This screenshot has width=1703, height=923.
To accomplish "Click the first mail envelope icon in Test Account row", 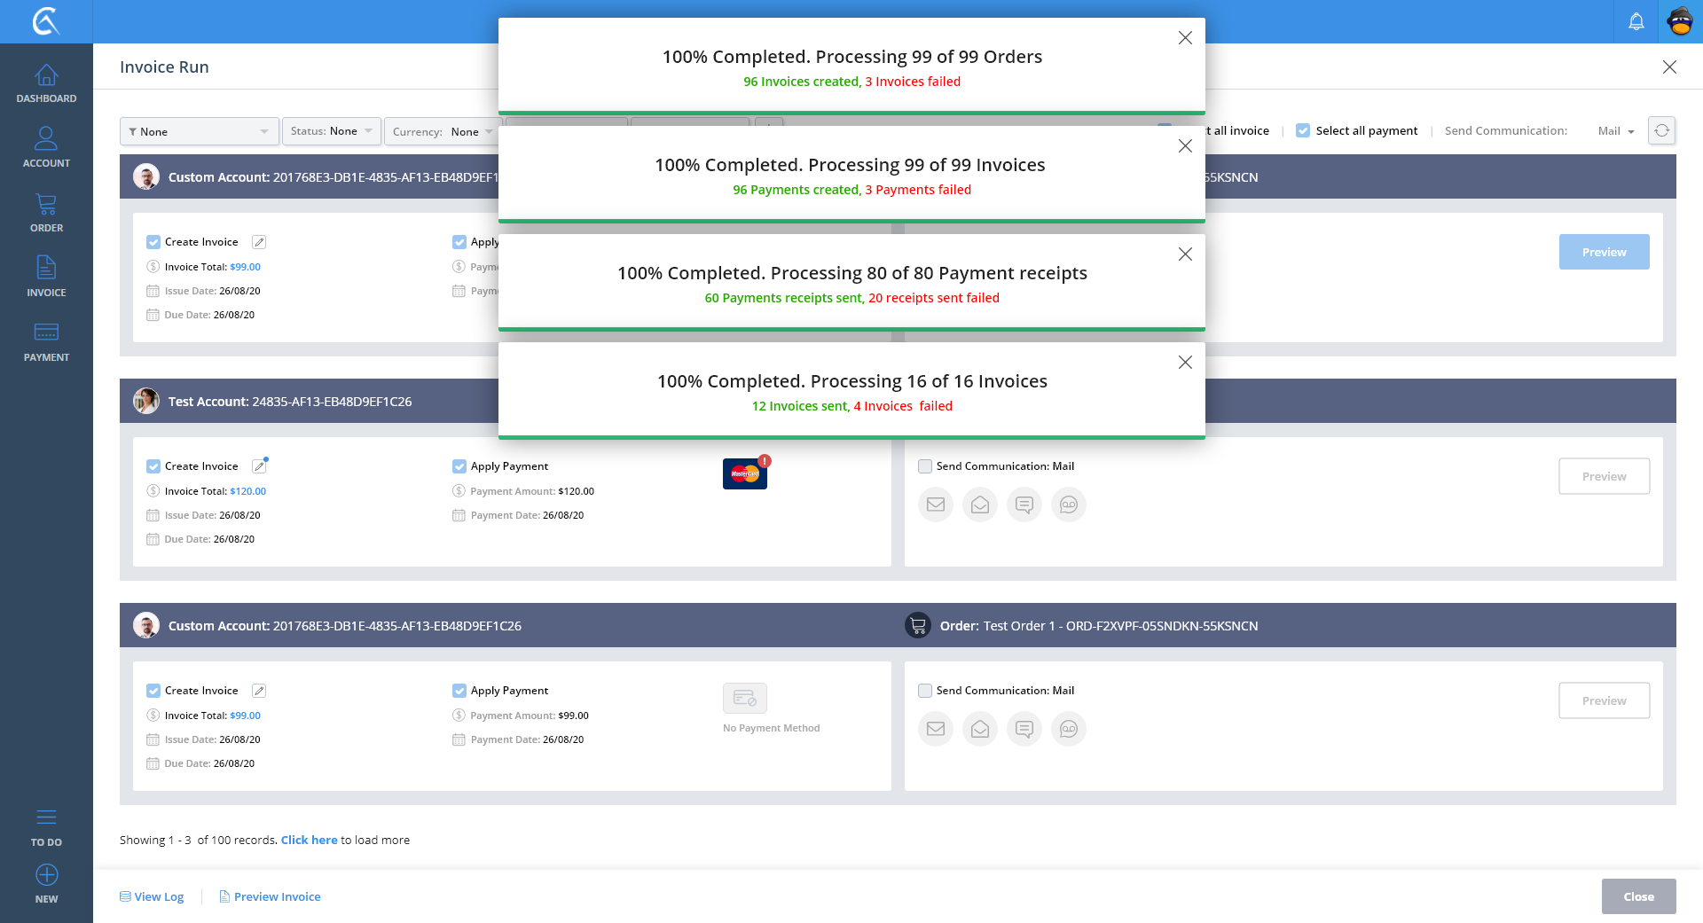I will pyautogui.click(x=935, y=505).
